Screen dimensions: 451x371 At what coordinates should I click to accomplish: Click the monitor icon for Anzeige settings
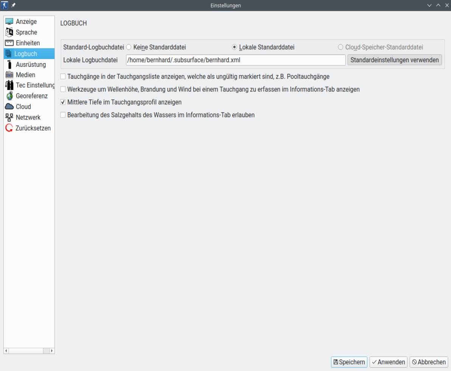tap(9, 22)
